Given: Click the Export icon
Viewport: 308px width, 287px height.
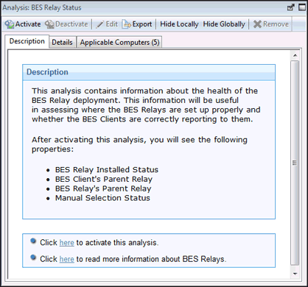Looking at the screenshot, I should [127, 24].
